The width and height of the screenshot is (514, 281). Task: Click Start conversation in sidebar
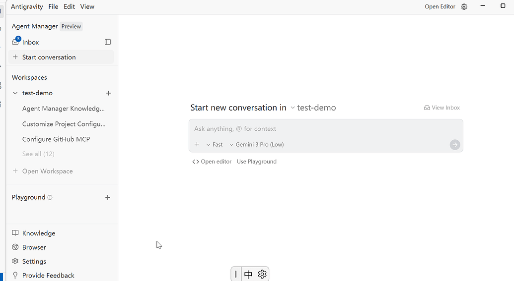(x=61, y=57)
